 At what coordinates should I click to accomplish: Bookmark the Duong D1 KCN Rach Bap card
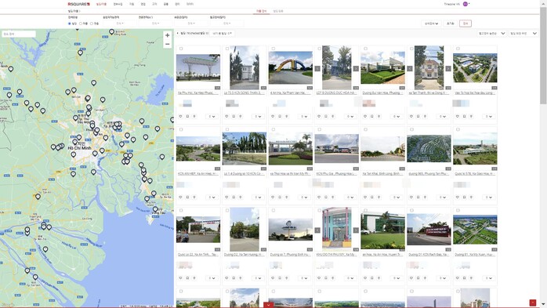click(x=418, y=278)
